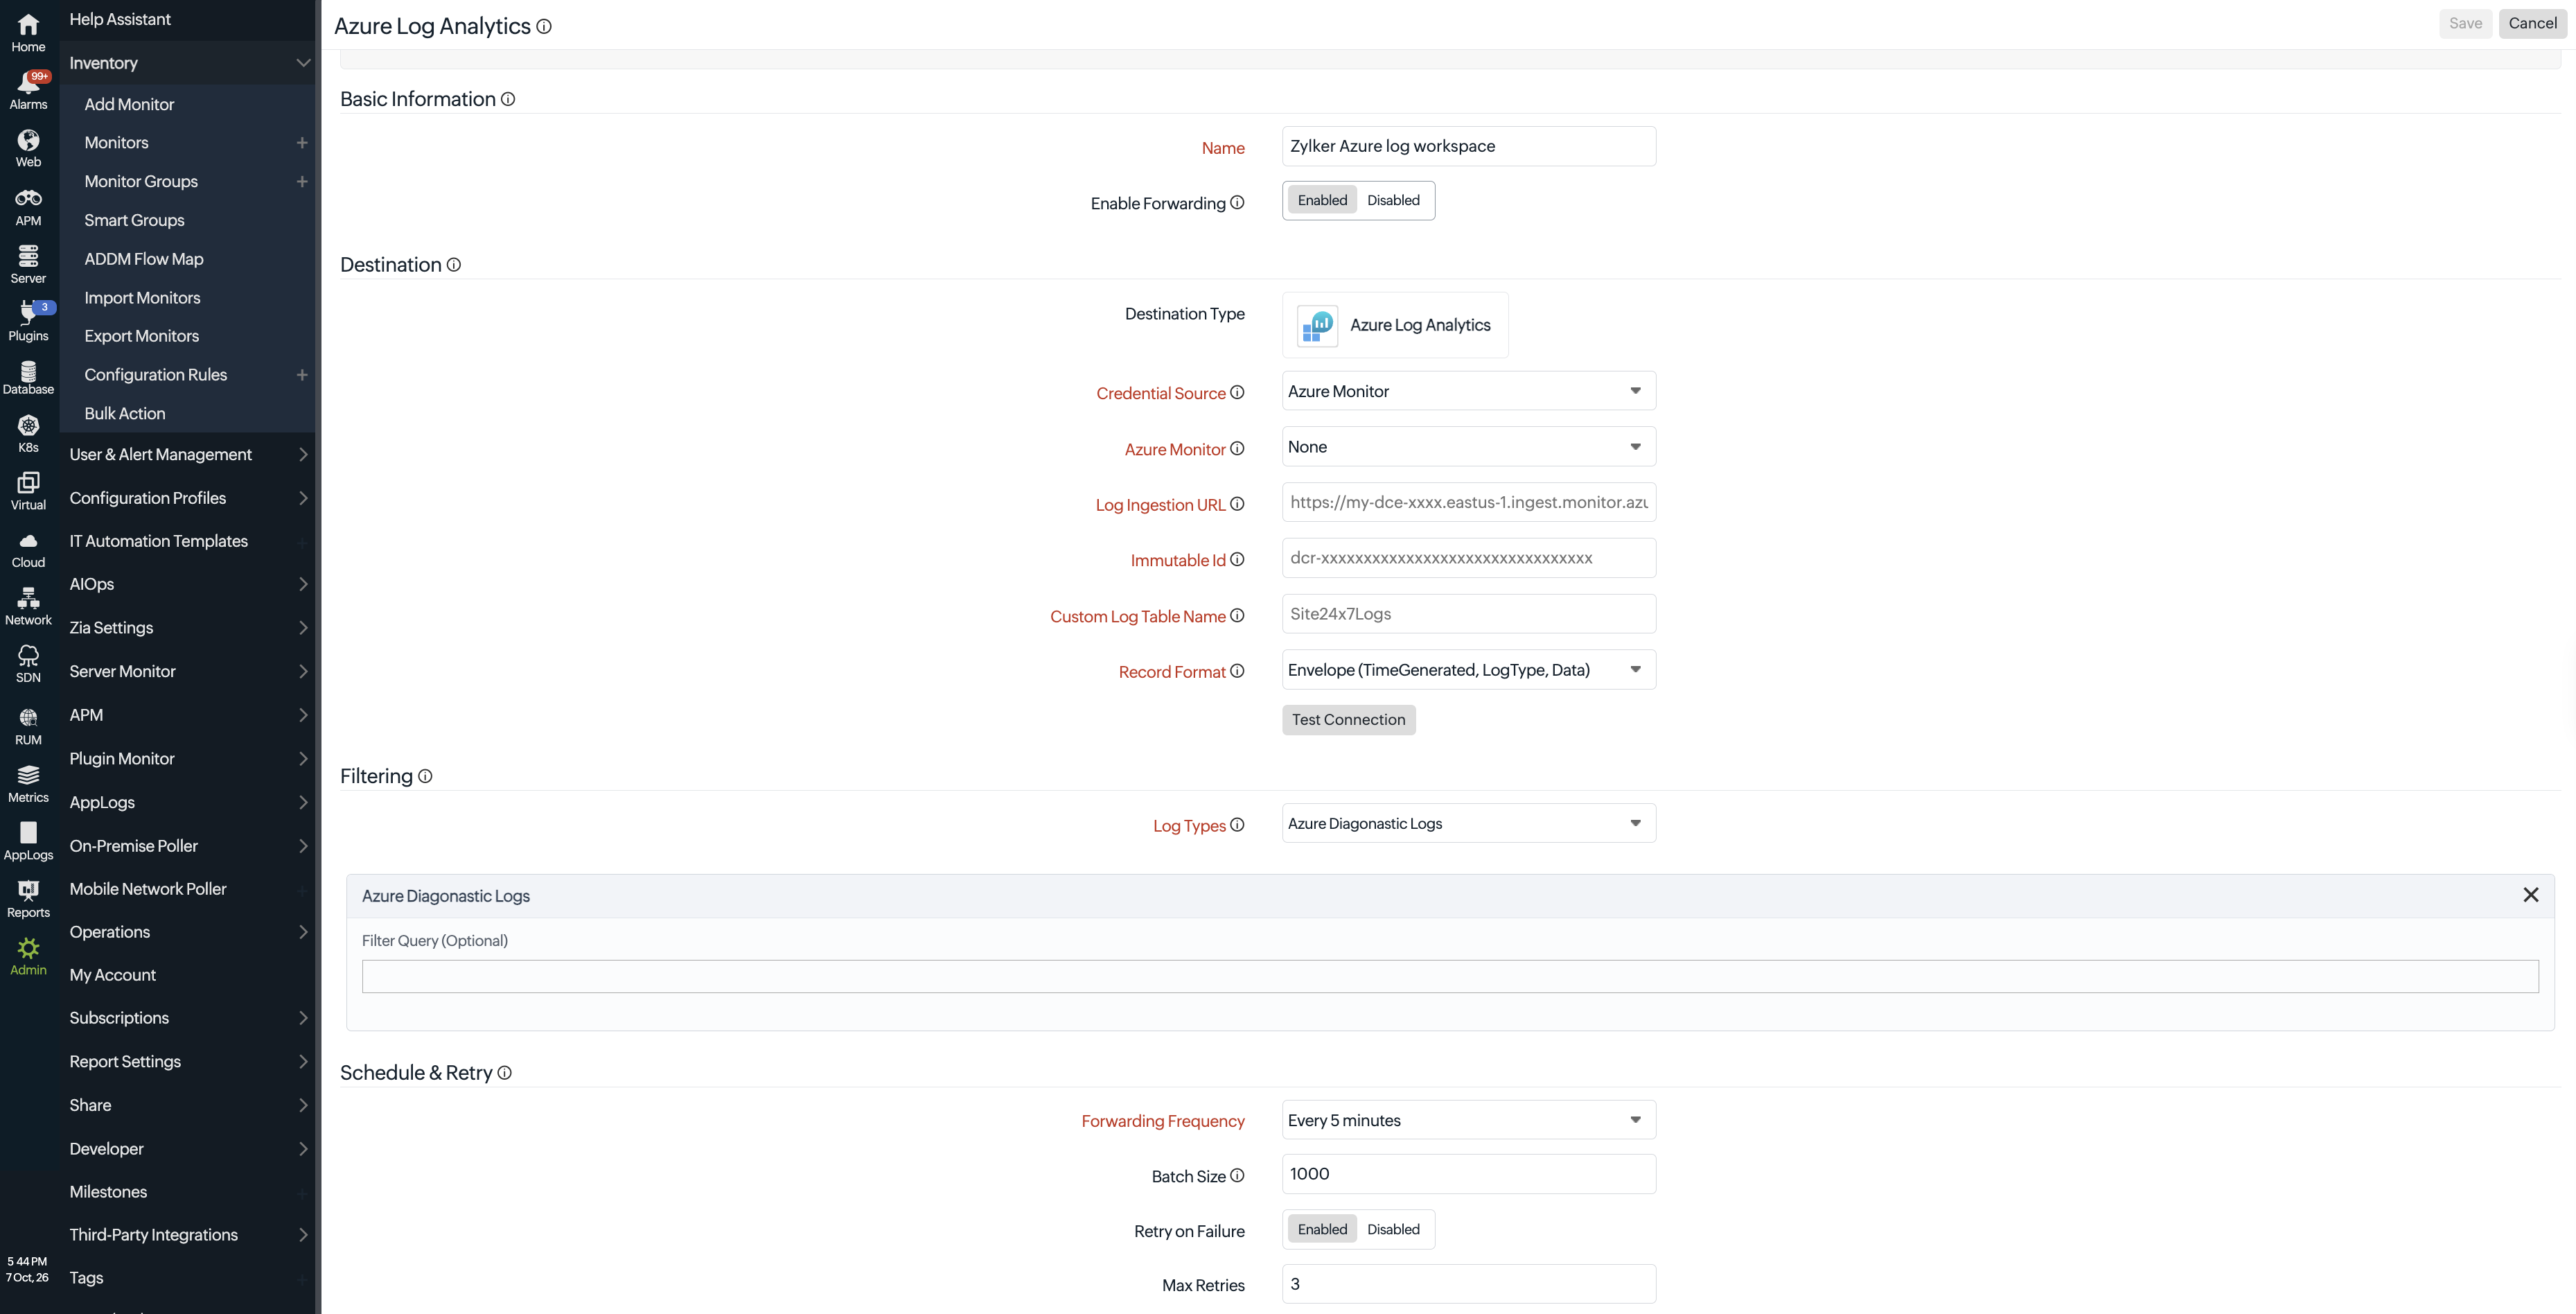Click the Immutable Id field

1469,558
